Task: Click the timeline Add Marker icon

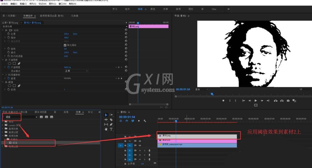Action: tap(139, 121)
